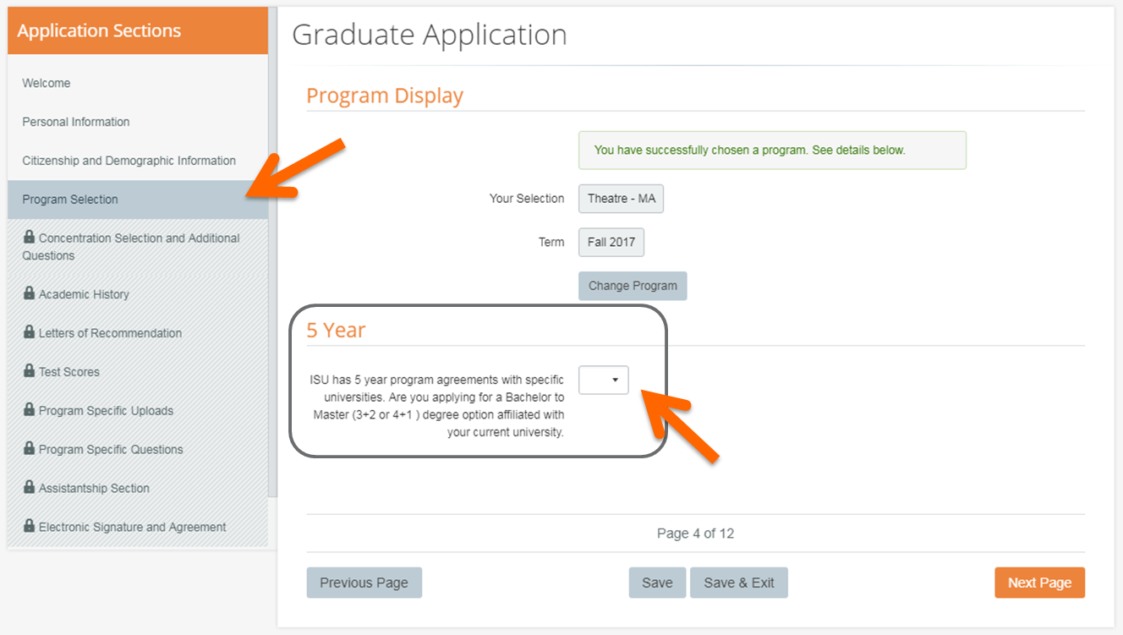Select Program Selection in sidebar
This screenshot has height=635, width=1123.
(70, 200)
